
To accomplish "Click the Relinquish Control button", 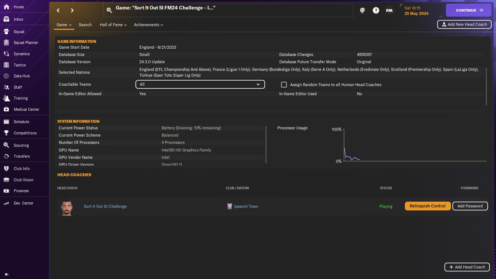I will pos(428,206).
